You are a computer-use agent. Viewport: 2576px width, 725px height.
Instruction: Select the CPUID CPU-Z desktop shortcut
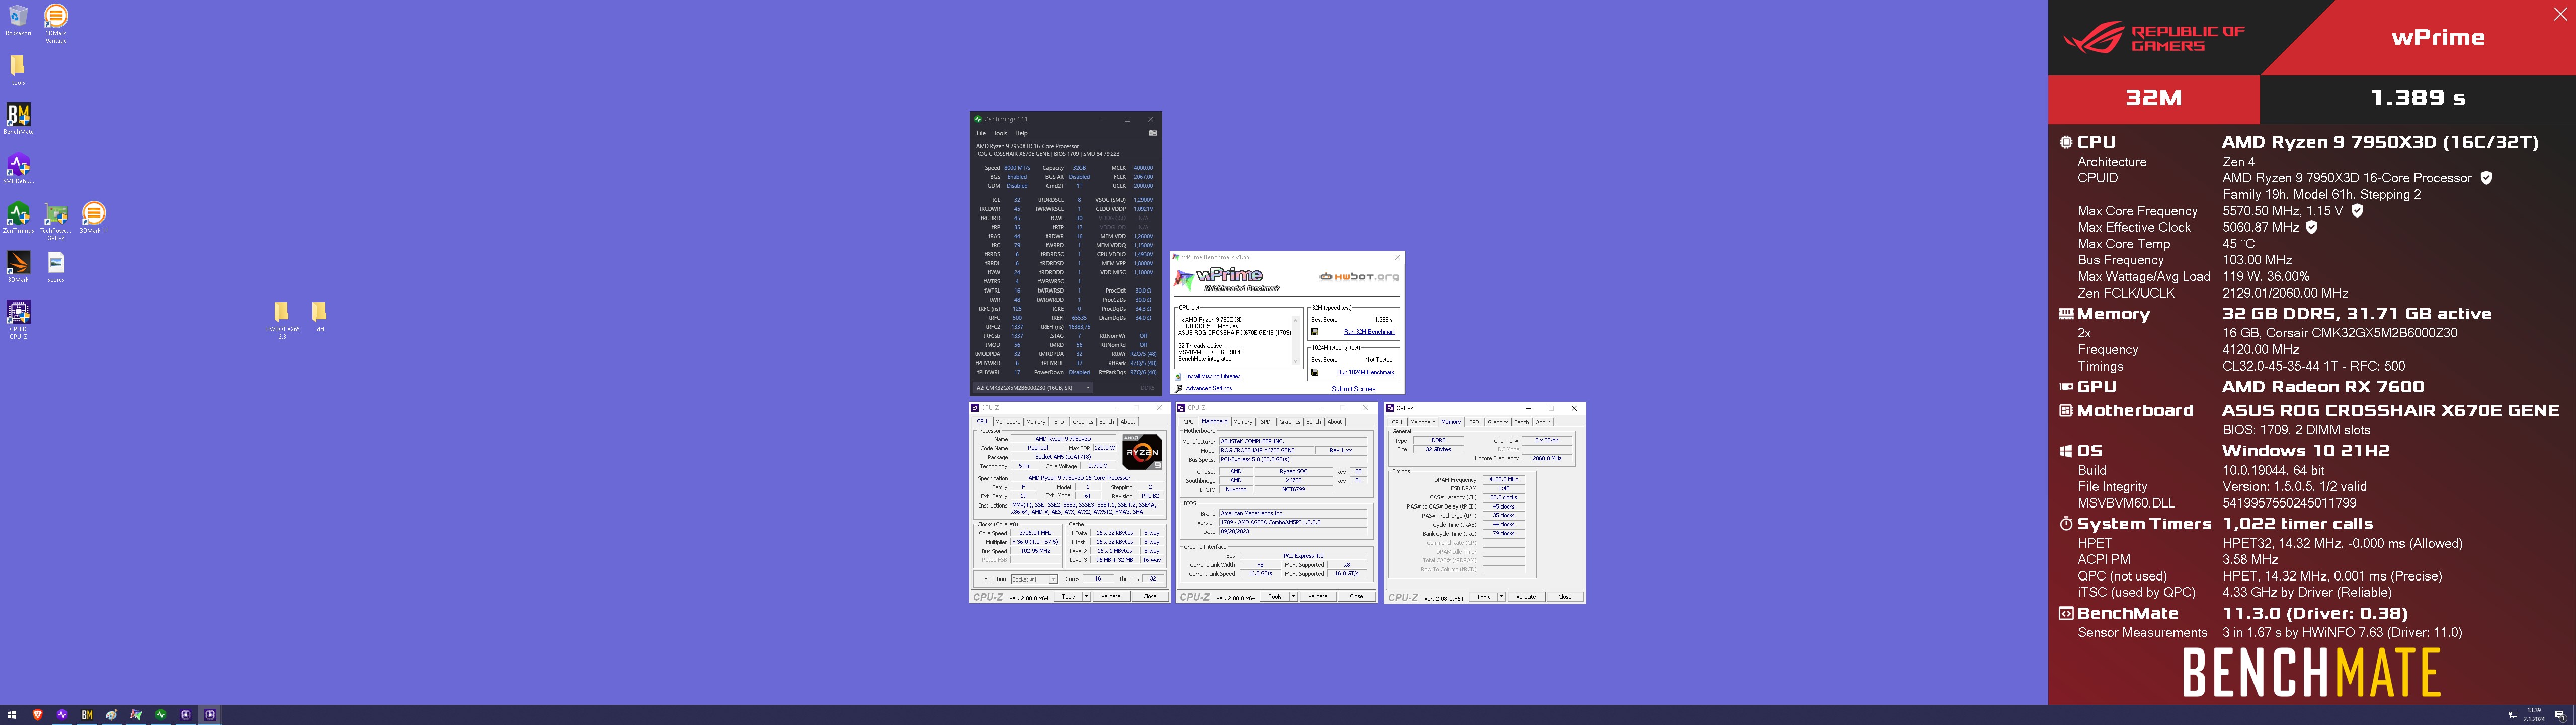tap(18, 319)
